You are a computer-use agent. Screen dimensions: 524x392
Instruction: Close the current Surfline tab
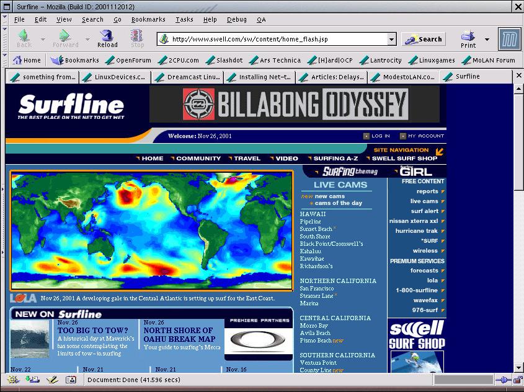(x=518, y=76)
